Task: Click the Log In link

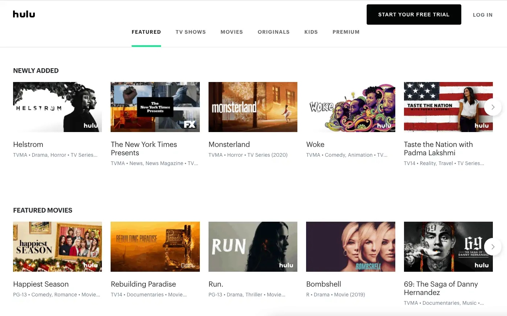Action: pos(482,15)
